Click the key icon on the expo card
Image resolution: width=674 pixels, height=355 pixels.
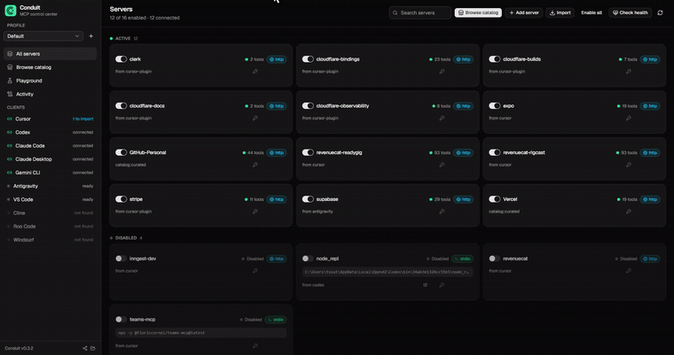pyautogui.click(x=629, y=118)
